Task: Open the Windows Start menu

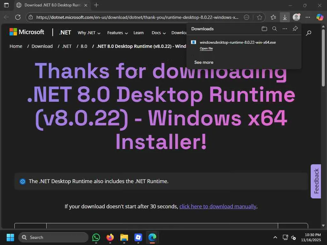Action: (10, 237)
